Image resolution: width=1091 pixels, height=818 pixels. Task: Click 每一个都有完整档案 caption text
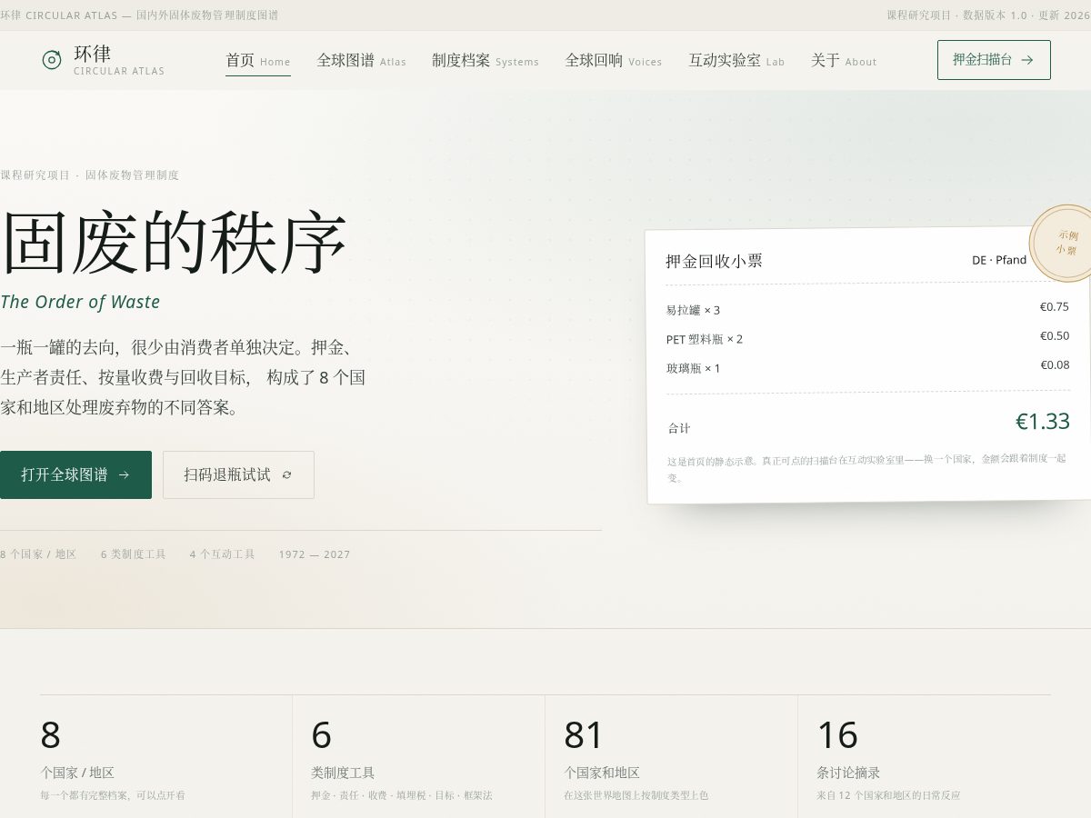(113, 795)
